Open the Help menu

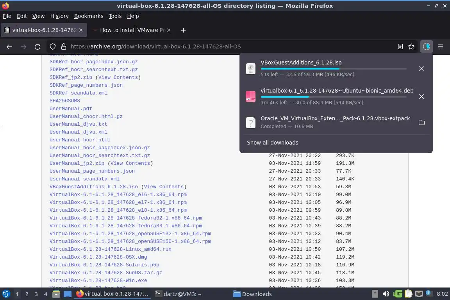133,16
